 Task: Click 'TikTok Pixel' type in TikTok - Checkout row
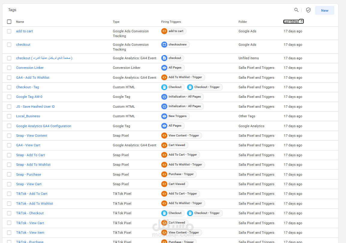point(122,213)
